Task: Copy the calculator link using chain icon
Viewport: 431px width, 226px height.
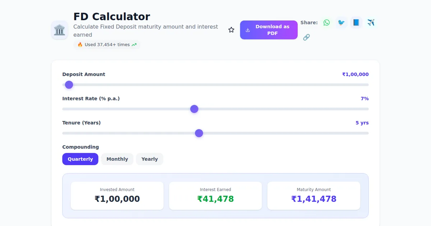Action: click(306, 37)
